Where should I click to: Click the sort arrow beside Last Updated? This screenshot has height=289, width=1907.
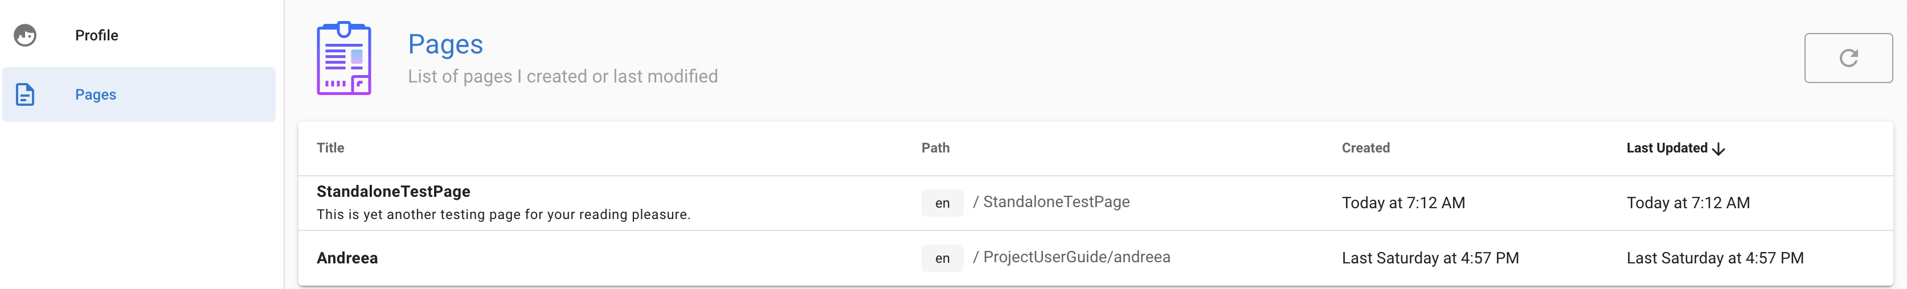coord(1719,148)
